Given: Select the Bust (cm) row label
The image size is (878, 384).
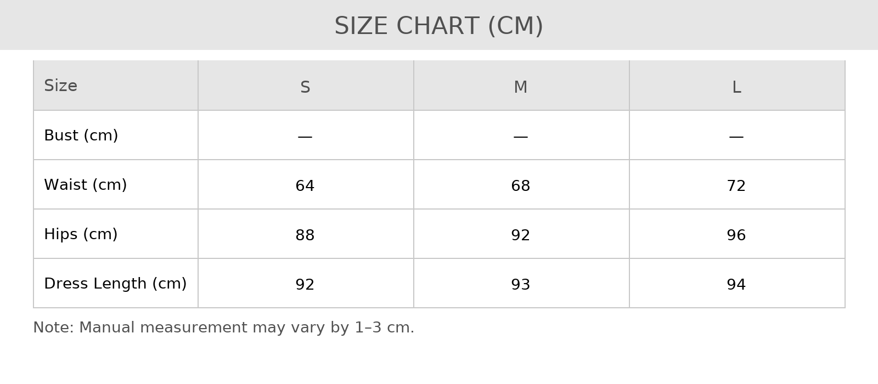Looking at the screenshot, I should tap(81, 135).
